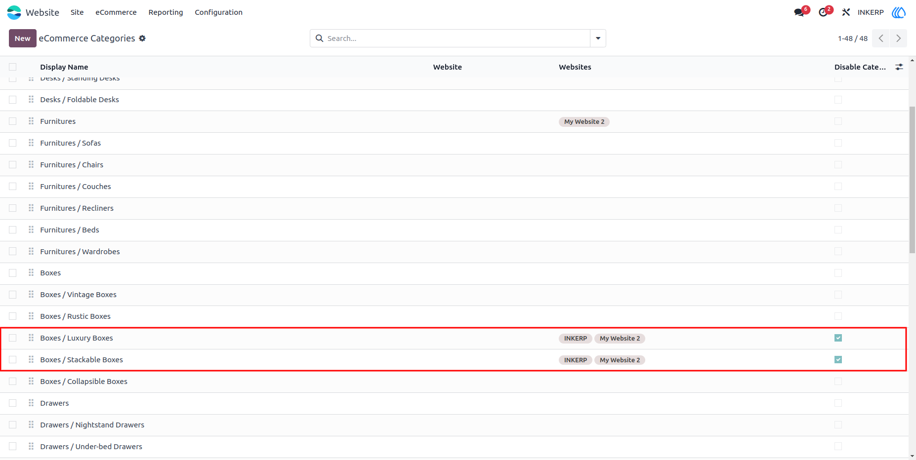Grab drag handle of Desks / Foldable Desks
The width and height of the screenshot is (916, 460).
[x=31, y=100]
